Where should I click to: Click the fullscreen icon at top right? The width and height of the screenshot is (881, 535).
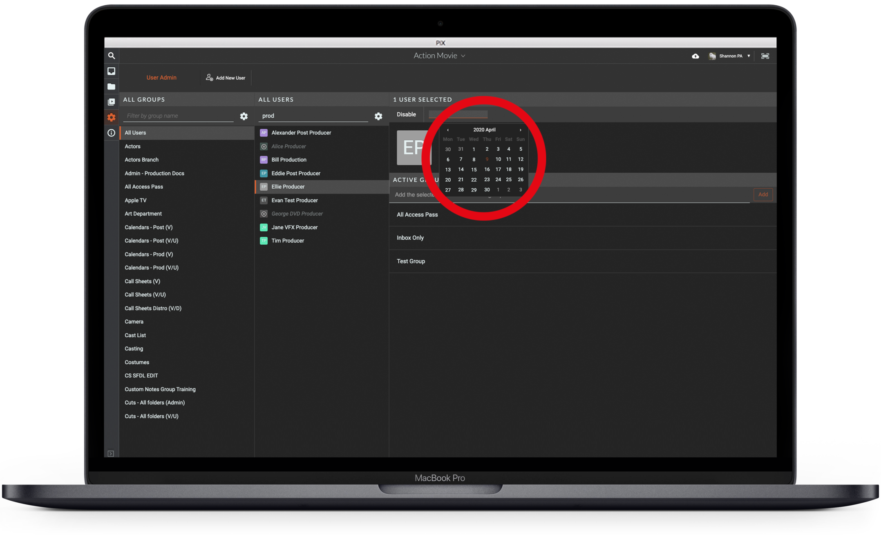[765, 56]
